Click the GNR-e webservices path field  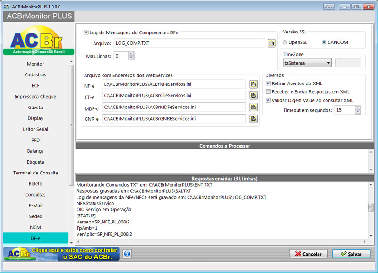[x=174, y=118]
